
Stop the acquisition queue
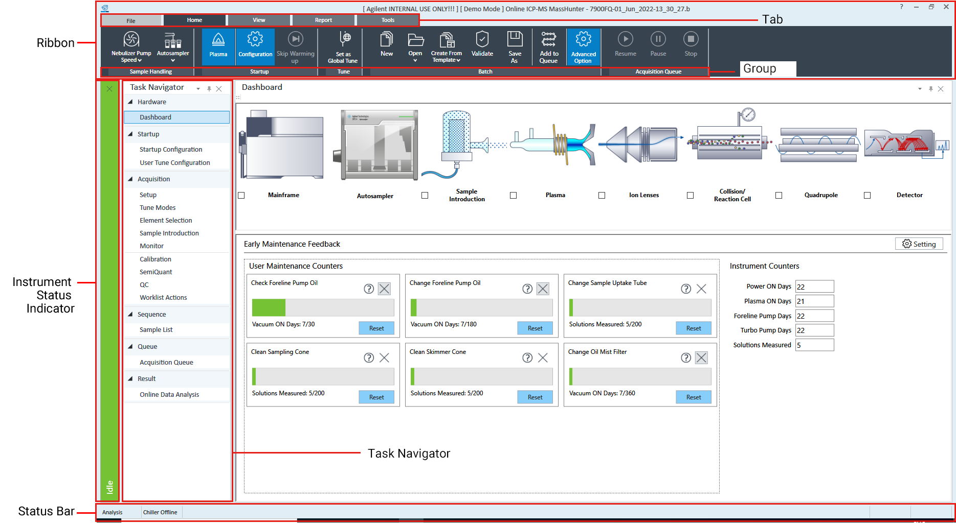pyautogui.click(x=691, y=39)
